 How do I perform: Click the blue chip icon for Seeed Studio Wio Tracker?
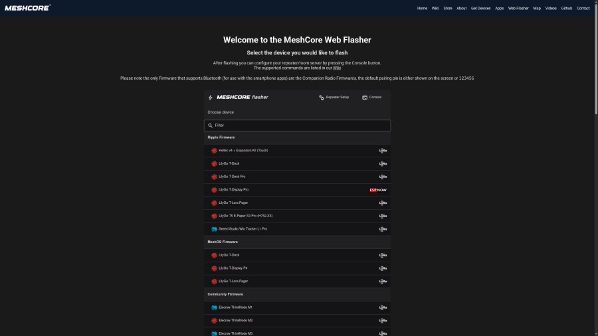[x=214, y=229]
